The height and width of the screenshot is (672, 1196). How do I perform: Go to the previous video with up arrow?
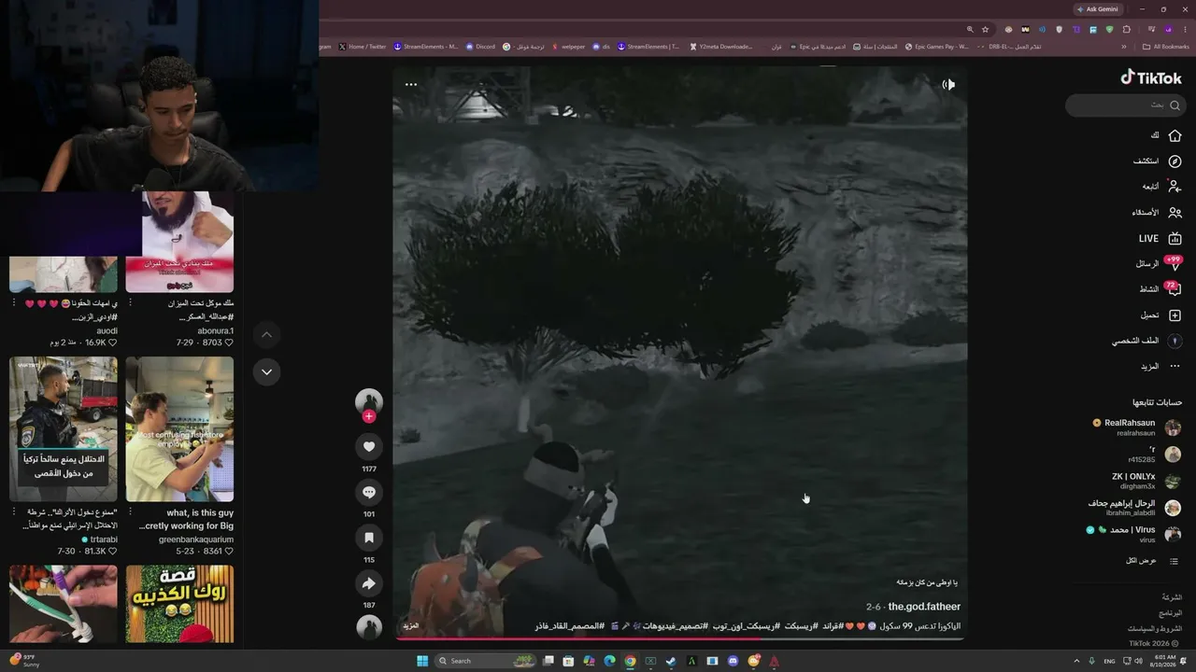coord(266,334)
